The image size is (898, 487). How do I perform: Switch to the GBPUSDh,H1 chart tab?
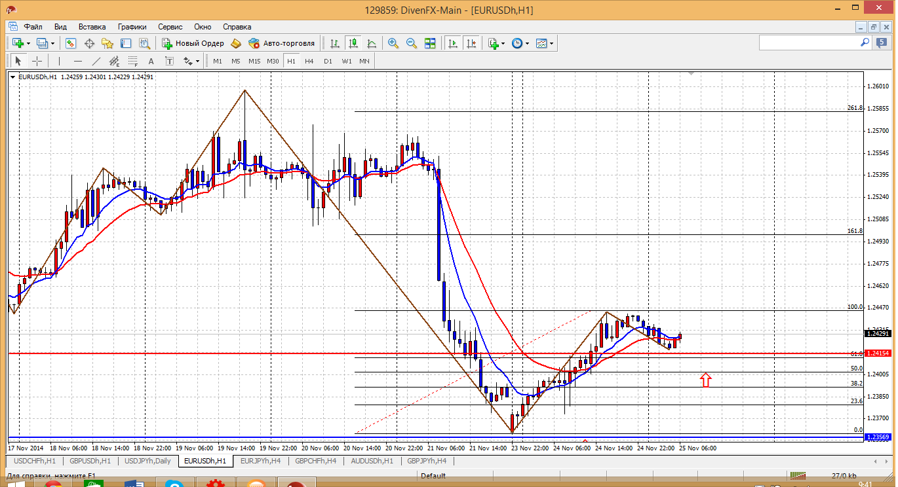click(90, 461)
